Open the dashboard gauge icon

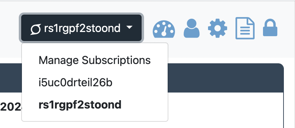tap(164, 29)
